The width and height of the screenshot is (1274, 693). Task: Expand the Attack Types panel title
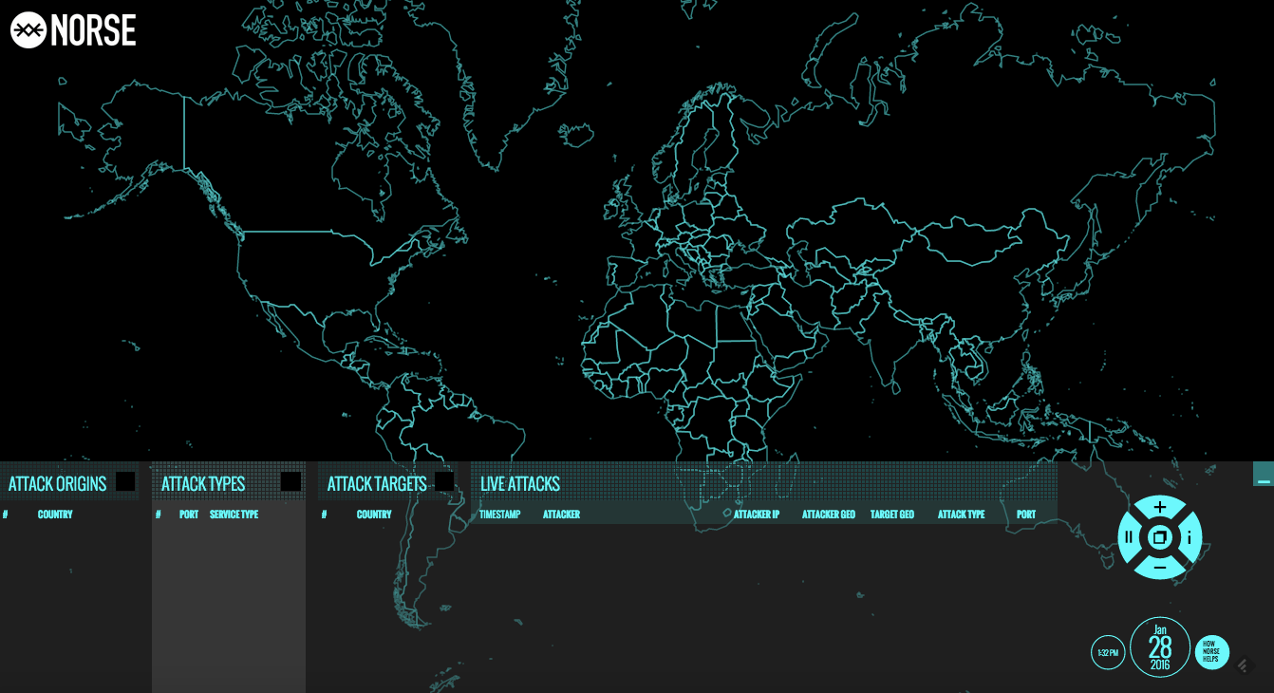tap(203, 484)
